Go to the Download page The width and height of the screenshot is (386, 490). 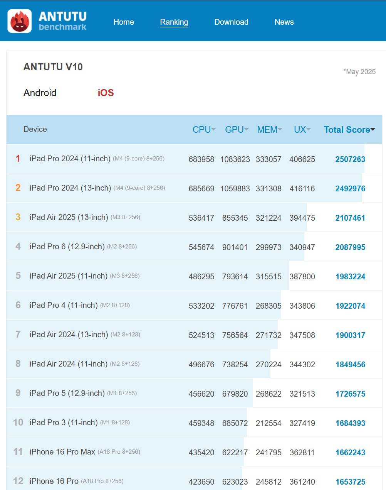pyautogui.click(x=231, y=22)
